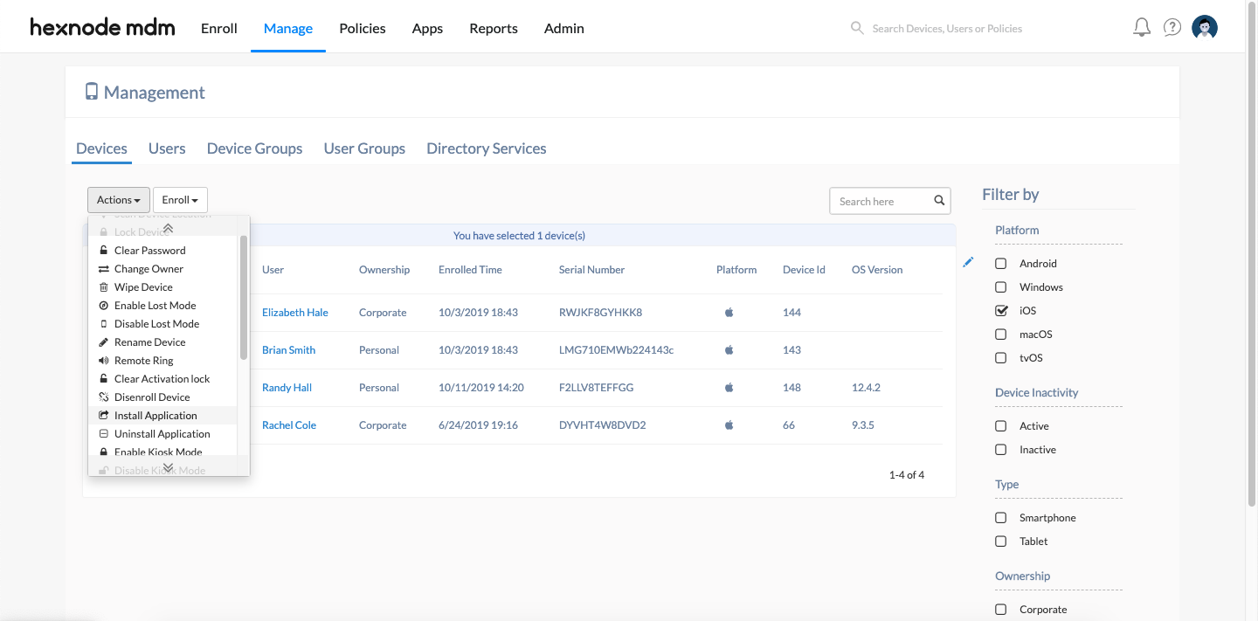Click Apple platform icon in Elizabeth Hale row
This screenshot has height=621, width=1258.
pyautogui.click(x=729, y=312)
